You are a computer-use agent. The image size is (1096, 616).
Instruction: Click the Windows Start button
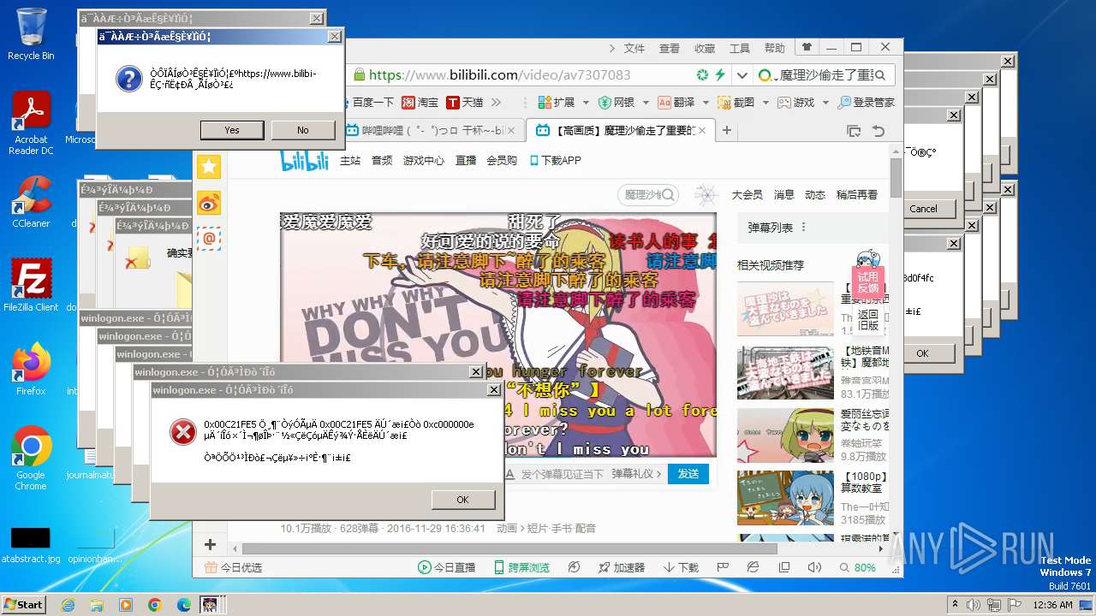24,604
